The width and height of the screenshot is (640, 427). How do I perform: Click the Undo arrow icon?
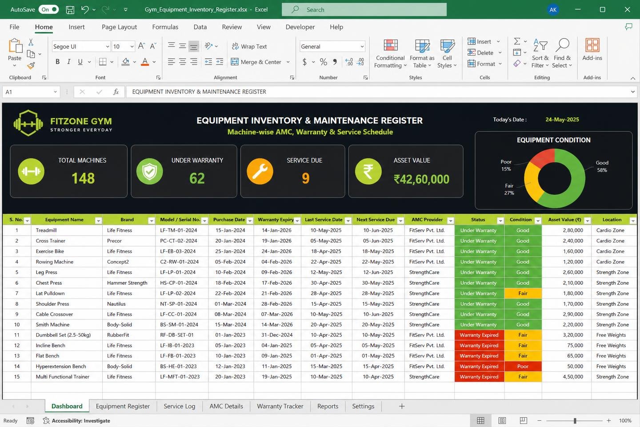pyautogui.click(x=85, y=9)
